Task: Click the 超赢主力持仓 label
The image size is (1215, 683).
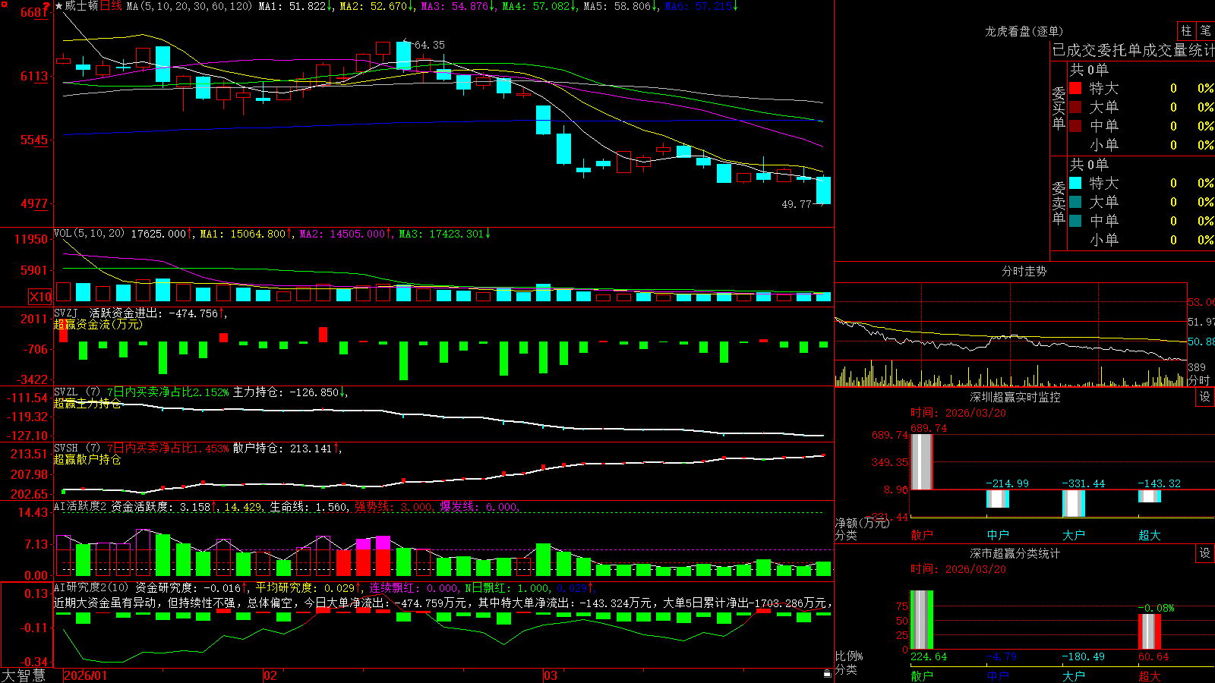Action: [x=87, y=403]
